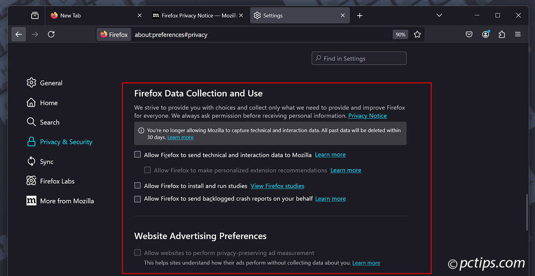Reload the current page
The height and width of the screenshot is (276, 535).
click(51, 34)
